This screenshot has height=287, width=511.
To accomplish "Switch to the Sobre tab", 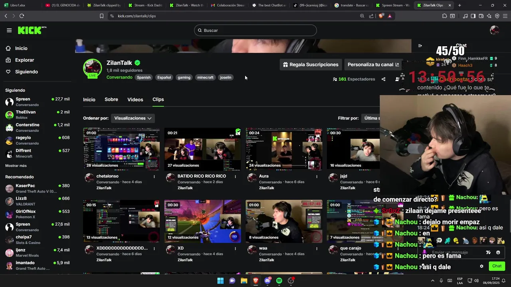I will 111,100.
